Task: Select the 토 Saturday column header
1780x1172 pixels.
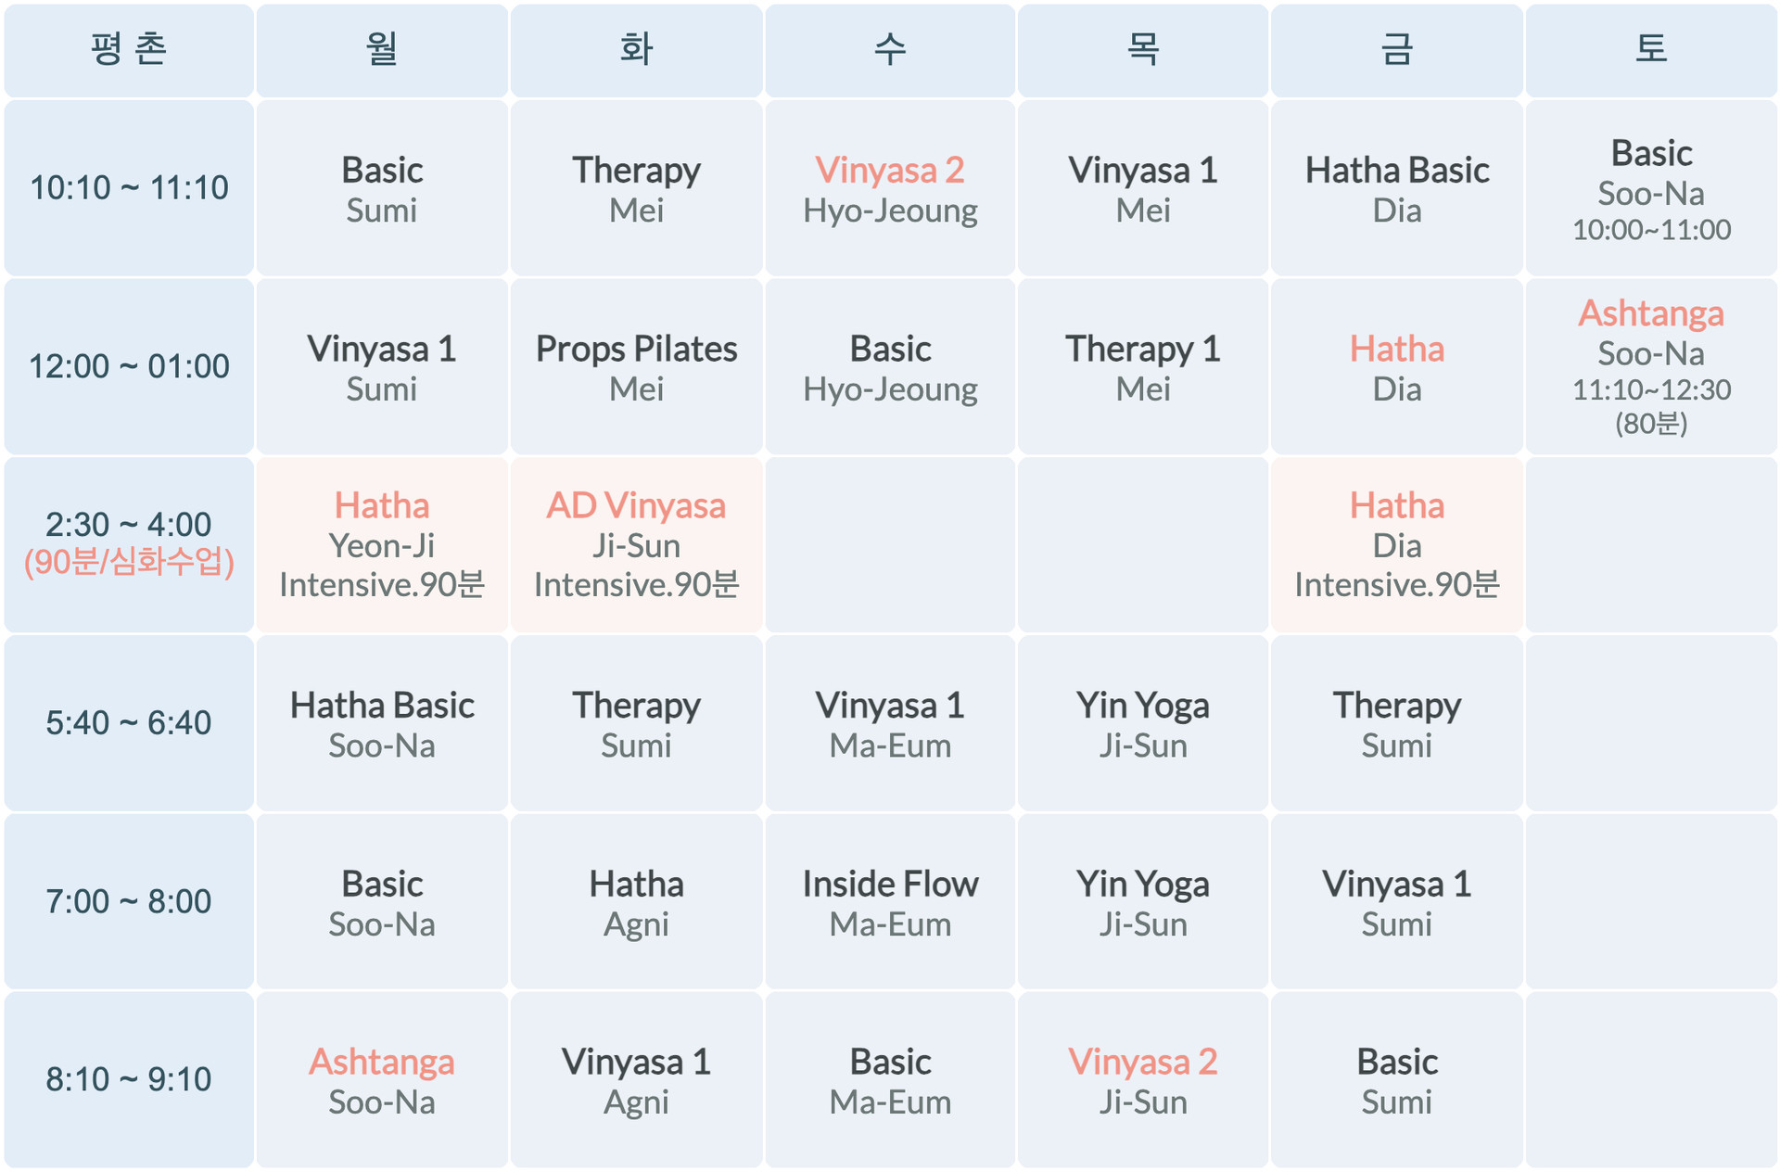Action: click(x=1651, y=50)
